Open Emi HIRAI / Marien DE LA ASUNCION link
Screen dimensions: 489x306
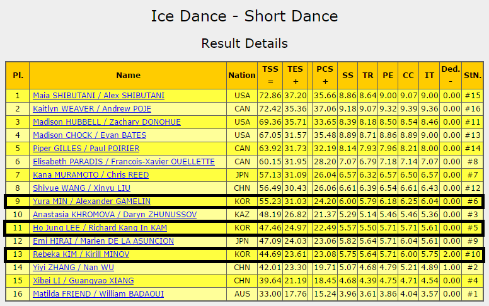coord(103,241)
